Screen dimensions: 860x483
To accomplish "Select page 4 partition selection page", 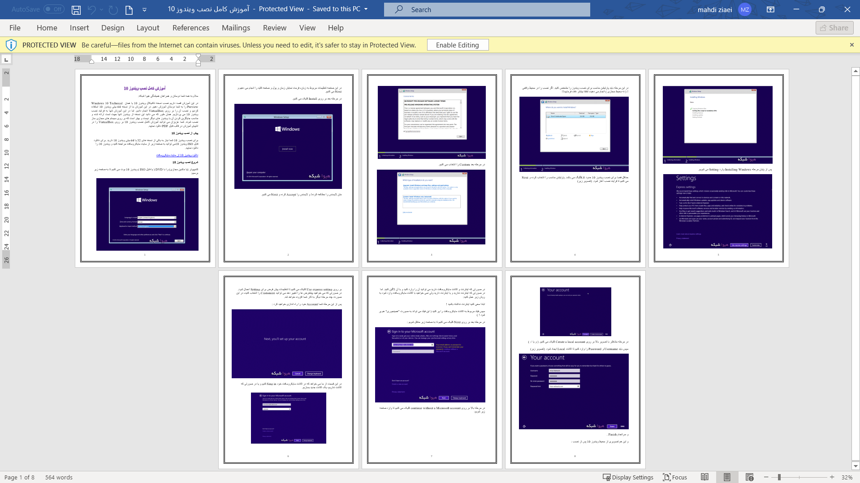I will point(575,168).
